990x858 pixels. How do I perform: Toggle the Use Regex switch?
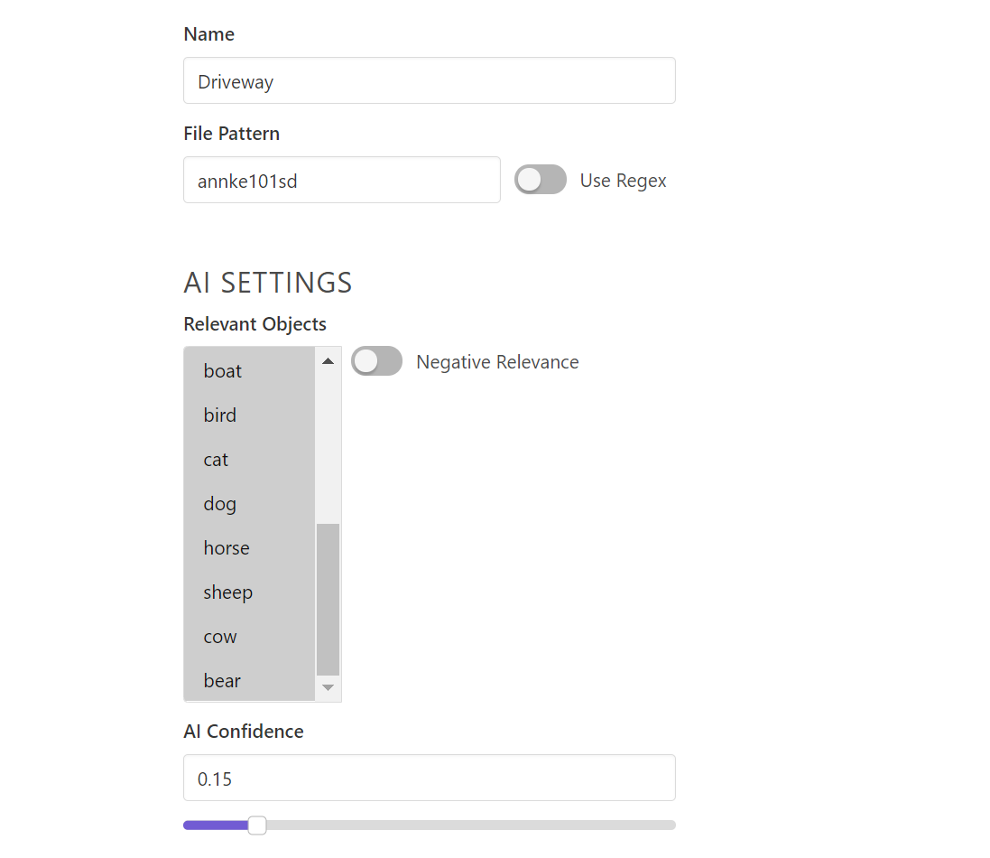540,180
